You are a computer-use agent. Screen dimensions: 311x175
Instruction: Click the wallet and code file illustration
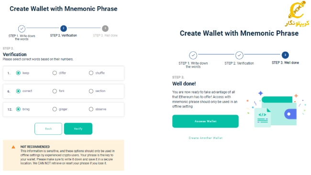pos(275,110)
